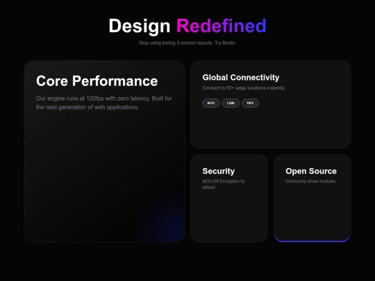Choose the TKY location tag

250,103
